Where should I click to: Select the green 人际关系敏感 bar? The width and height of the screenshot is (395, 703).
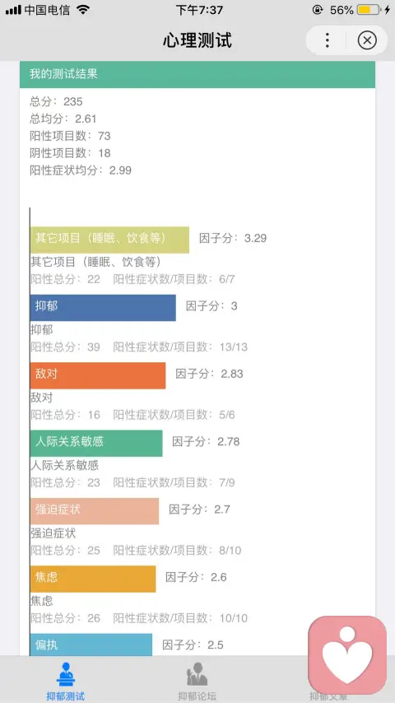point(96,443)
